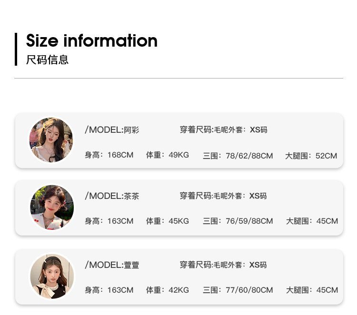Click 阿彩's 毛呢外套 XS码 size text

[x=223, y=130]
